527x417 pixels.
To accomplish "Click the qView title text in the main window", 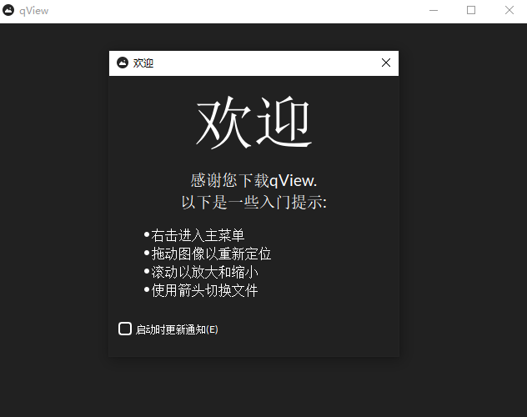I will [34, 11].
